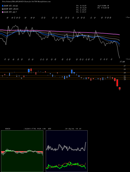The height and width of the screenshot is (172, 130).
Task: Click the chart title mentioning MunafaSutra.com
Action: (26, 2)
